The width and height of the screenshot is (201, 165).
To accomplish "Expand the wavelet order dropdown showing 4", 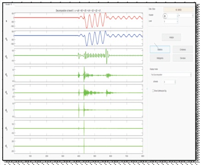I will (186, 16).
